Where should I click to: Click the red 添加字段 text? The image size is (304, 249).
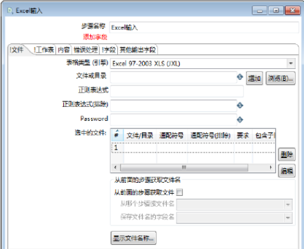click(95, 37)
